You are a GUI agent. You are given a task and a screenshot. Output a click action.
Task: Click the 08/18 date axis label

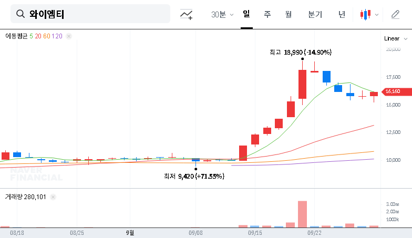17,233
